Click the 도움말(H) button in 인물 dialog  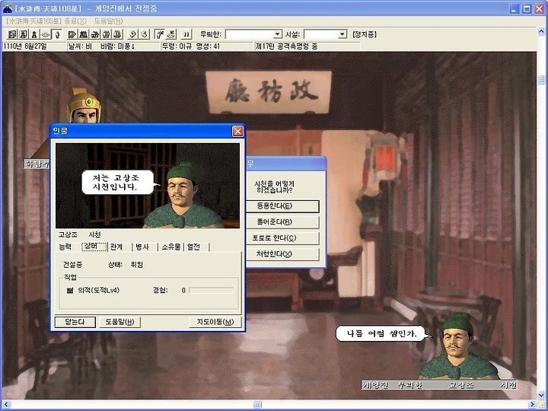coord(120,322)
